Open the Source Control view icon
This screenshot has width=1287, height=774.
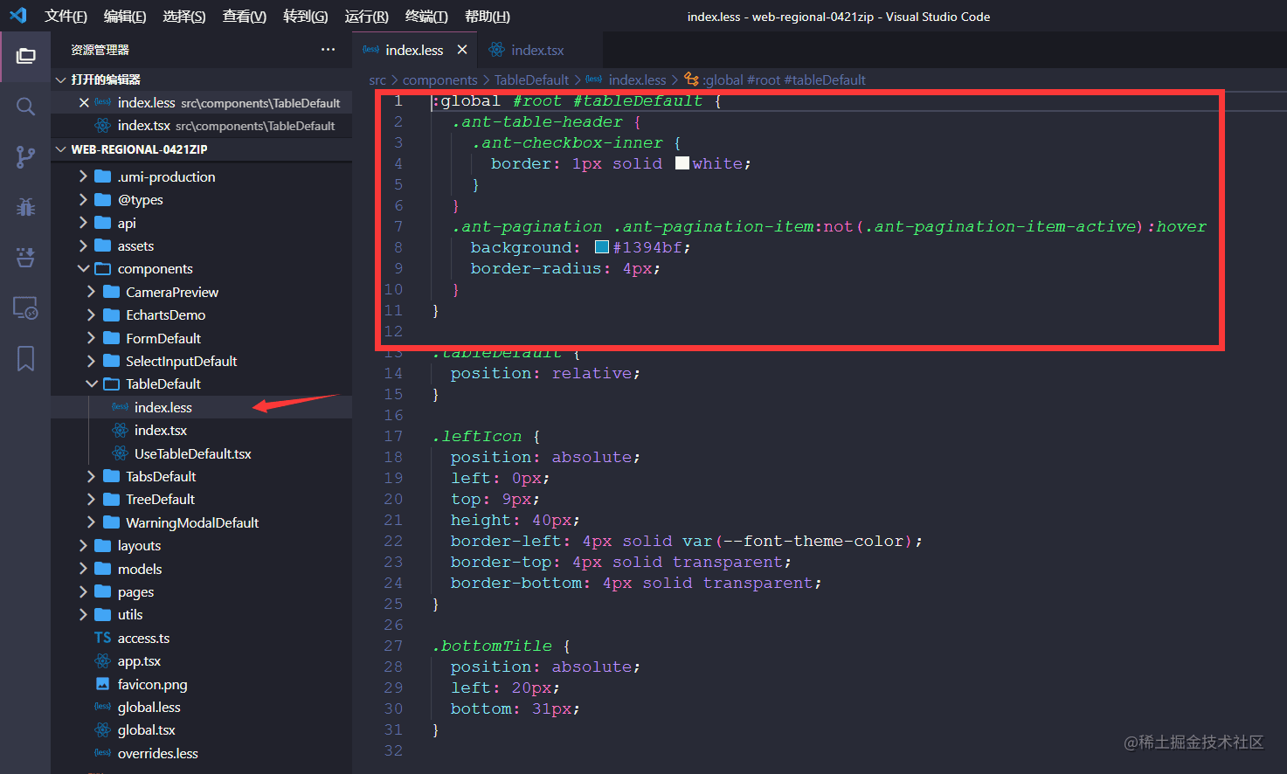coord(25,157)
